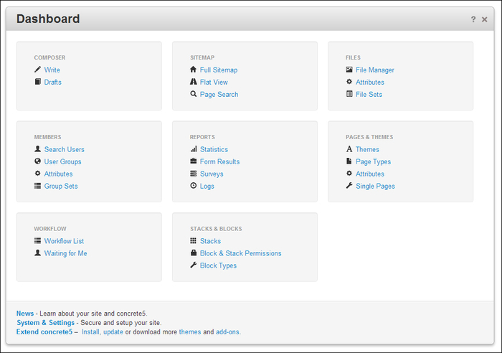The height and width of the screenshot is (353, 502).
Task: Open System & Settings
Action: pos(45,323)
